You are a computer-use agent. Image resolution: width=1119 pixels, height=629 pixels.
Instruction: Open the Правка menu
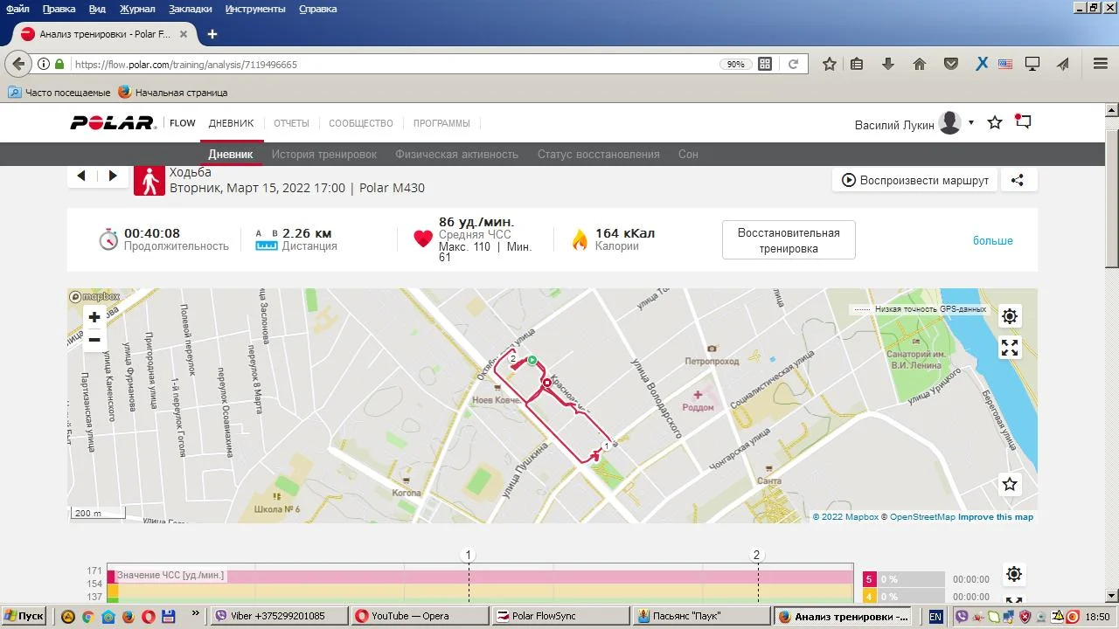click(x=59, y=9)
